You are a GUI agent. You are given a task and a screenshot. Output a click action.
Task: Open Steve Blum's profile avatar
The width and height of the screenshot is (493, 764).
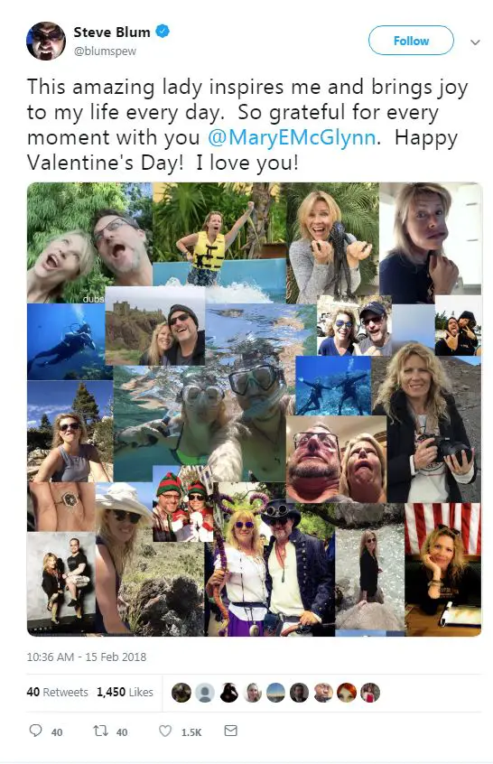[46, 41]
